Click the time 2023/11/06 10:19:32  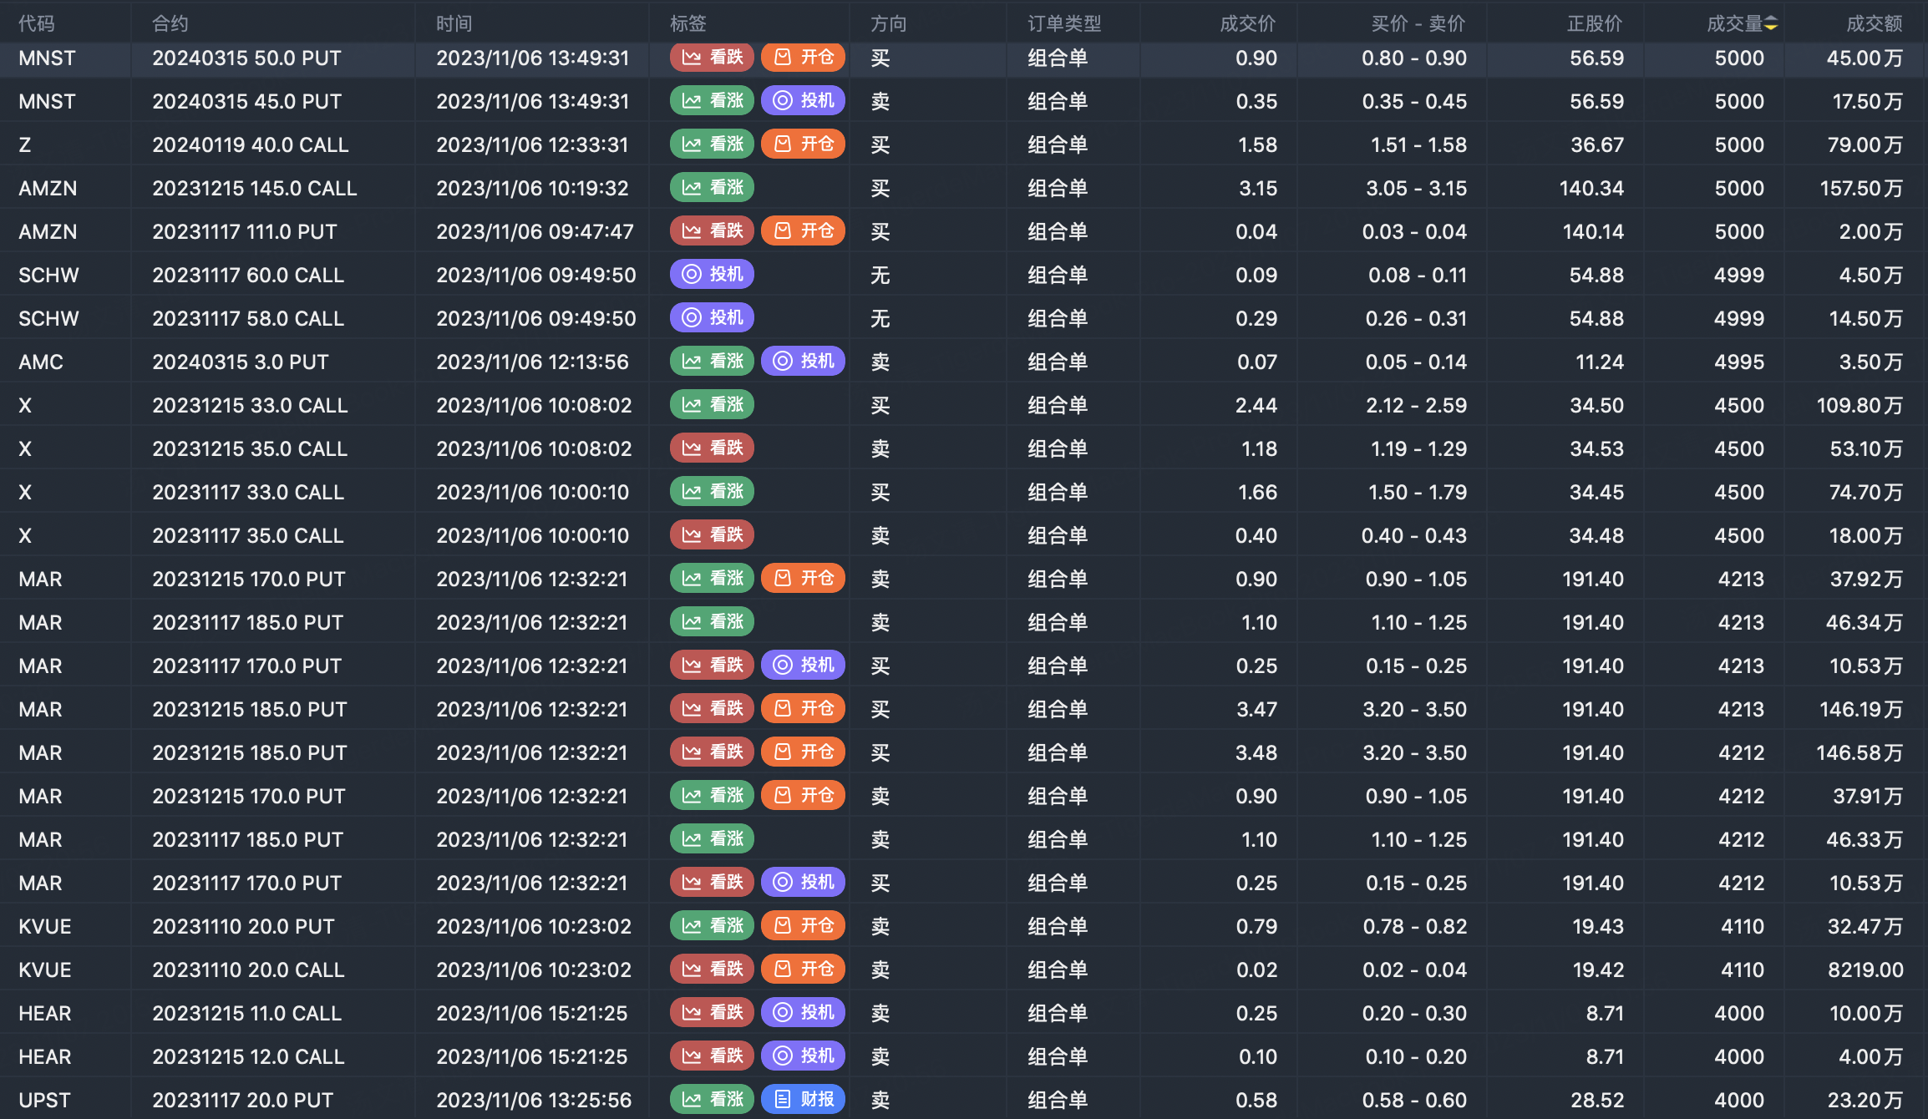coord(532,188)
